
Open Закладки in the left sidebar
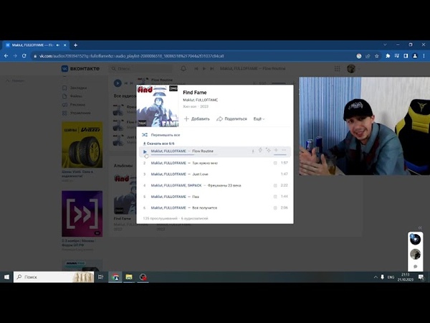pos(75,88)
